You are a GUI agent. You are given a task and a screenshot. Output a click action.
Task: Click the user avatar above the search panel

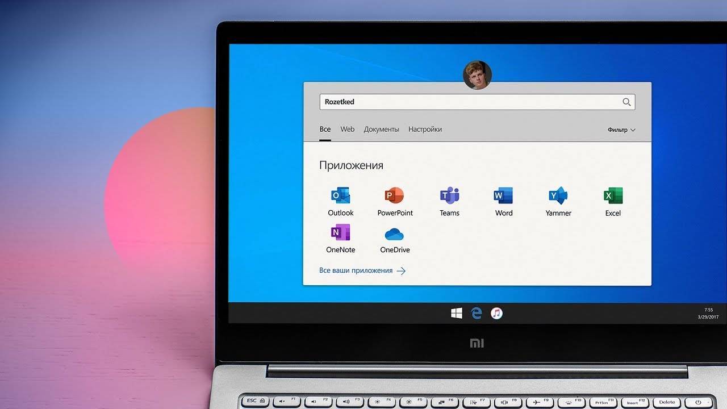click(477, 75)
